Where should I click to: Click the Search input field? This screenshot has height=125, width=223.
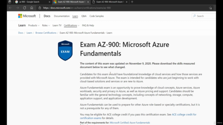click(x=204, y=16)
